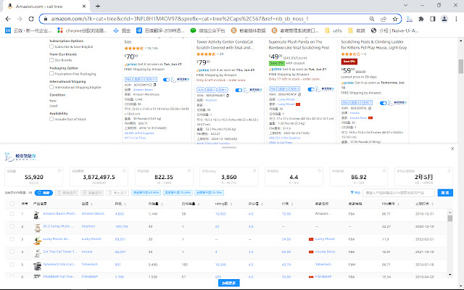Click the info icon on the 55,920 stat card
Screen dimensions: 464x290
click(59, 171)
